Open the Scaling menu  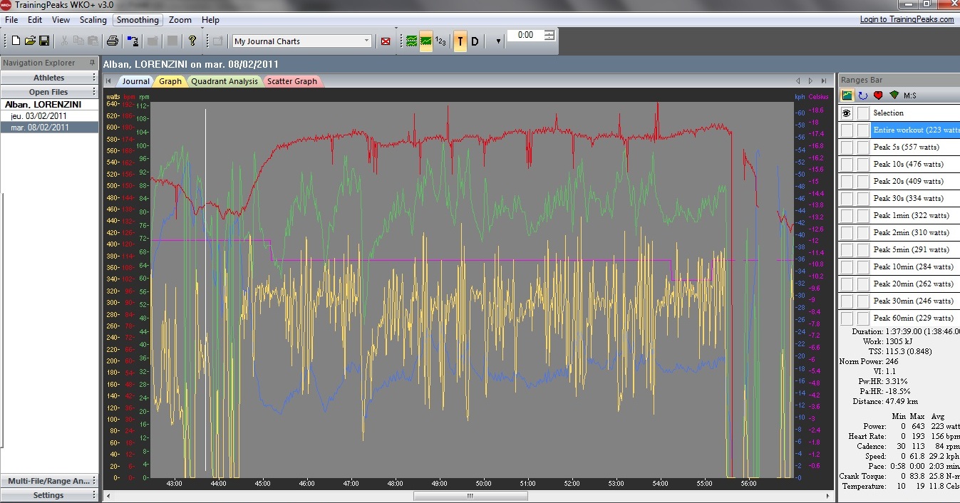coord(93,20)
